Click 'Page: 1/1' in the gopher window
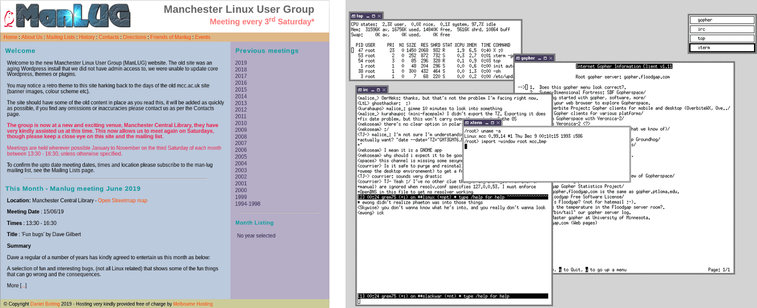757x308 pixels. click(719, 270)
